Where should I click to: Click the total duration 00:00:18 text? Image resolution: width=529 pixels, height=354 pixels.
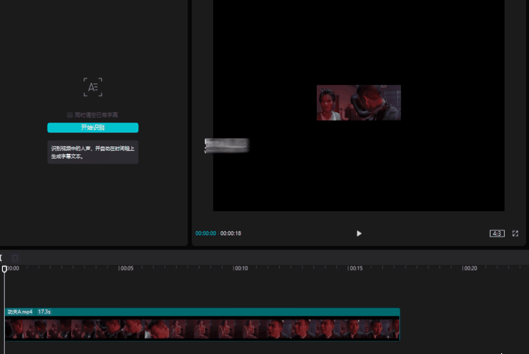pyautogui.click(x=230, y=233)
